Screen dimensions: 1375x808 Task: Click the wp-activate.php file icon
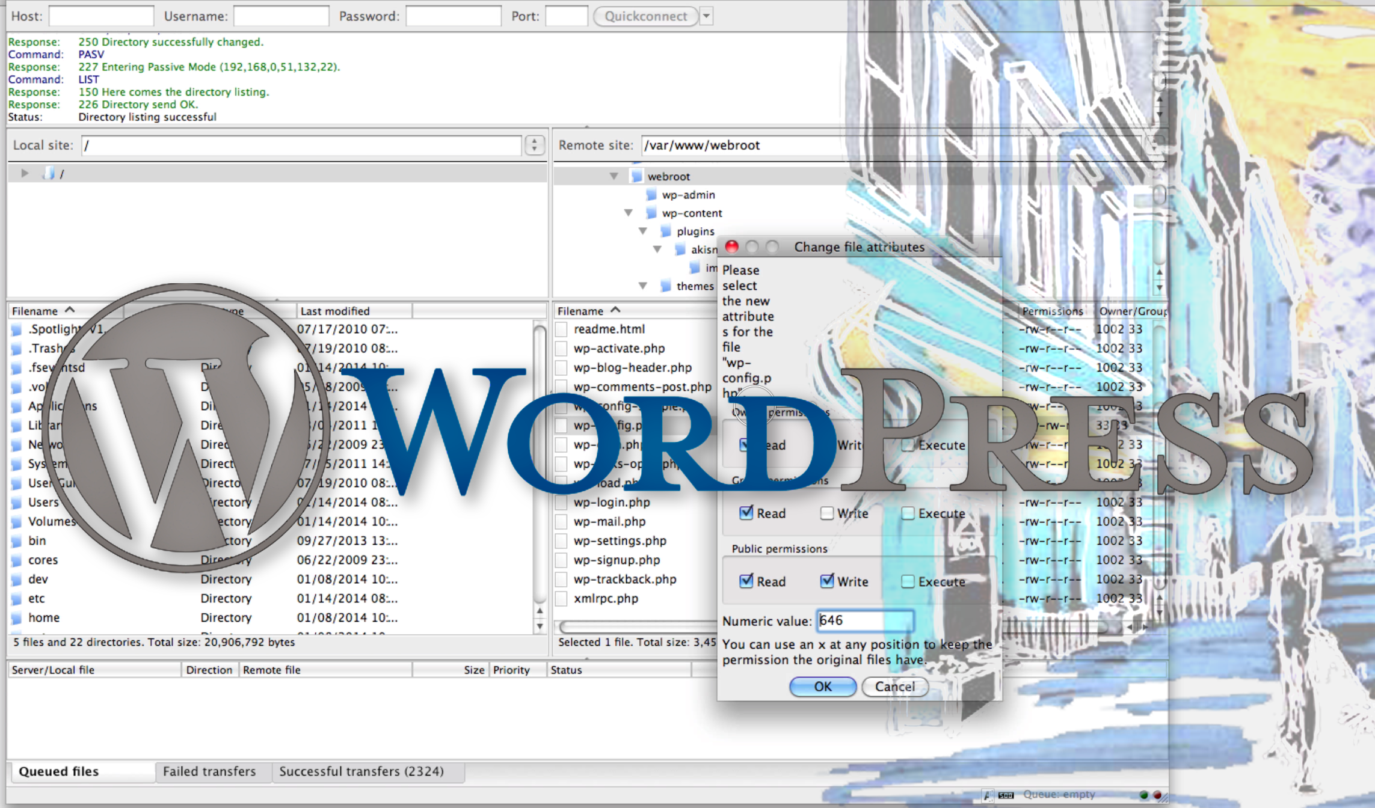point(561,349)
